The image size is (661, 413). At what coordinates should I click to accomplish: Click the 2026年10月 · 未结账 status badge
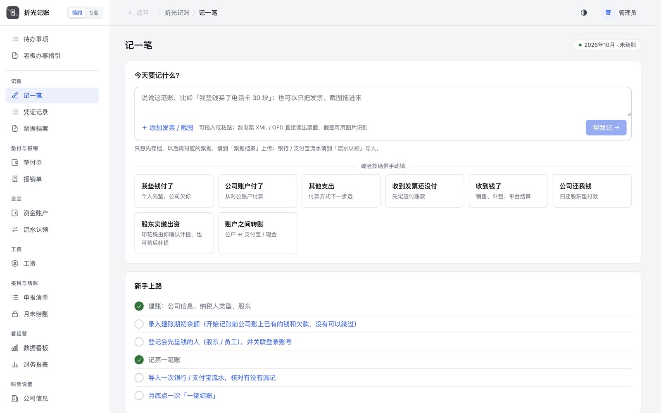click(x=607, y=45)
